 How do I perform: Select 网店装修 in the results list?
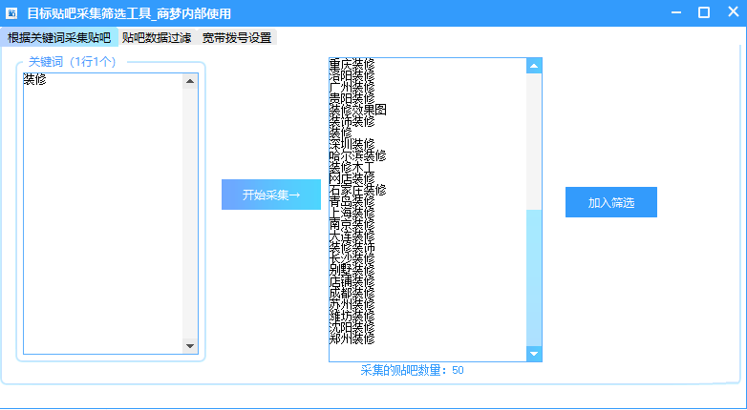pyautogui.click(x=352, y=178)
